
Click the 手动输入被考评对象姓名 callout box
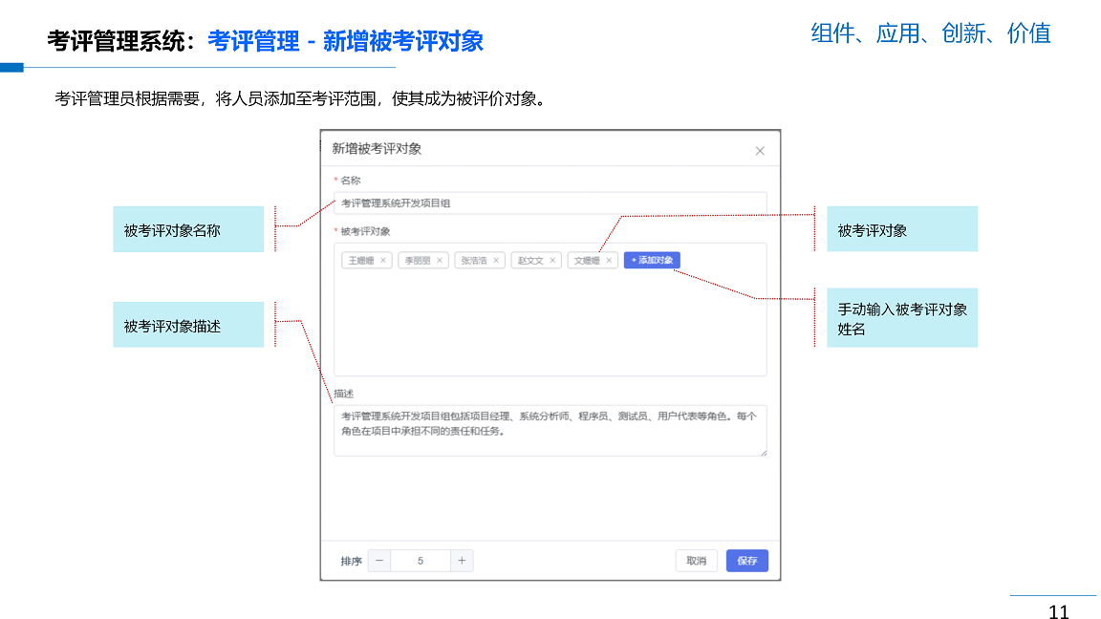(x=901, y=318)
